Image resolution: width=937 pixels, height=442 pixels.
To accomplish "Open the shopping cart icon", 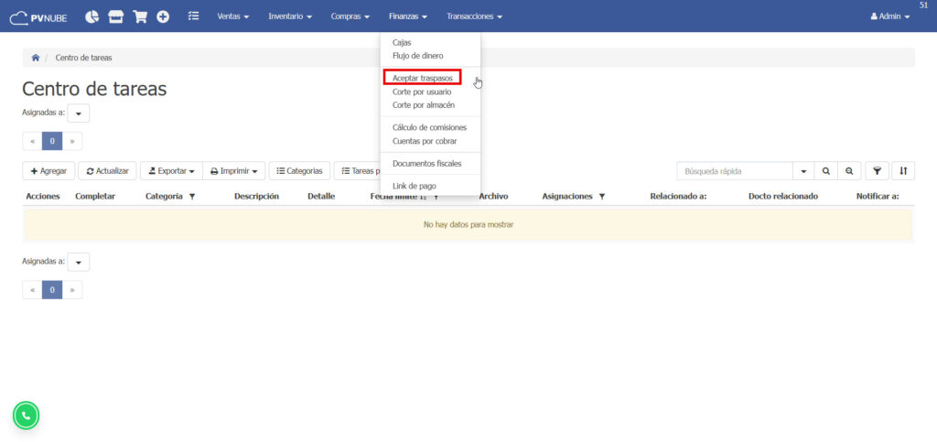I will pyautogui.click(x=139, y=16).
